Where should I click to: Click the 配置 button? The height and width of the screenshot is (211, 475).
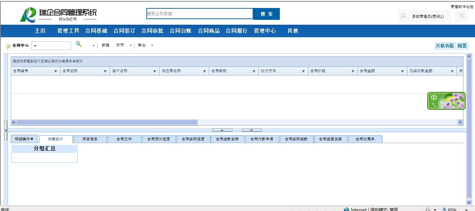click(x=462, y=46)
